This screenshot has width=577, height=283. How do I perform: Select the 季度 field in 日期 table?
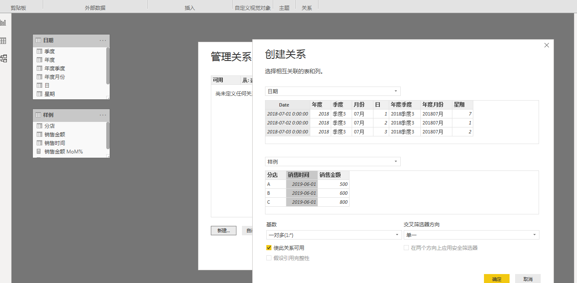50,51
